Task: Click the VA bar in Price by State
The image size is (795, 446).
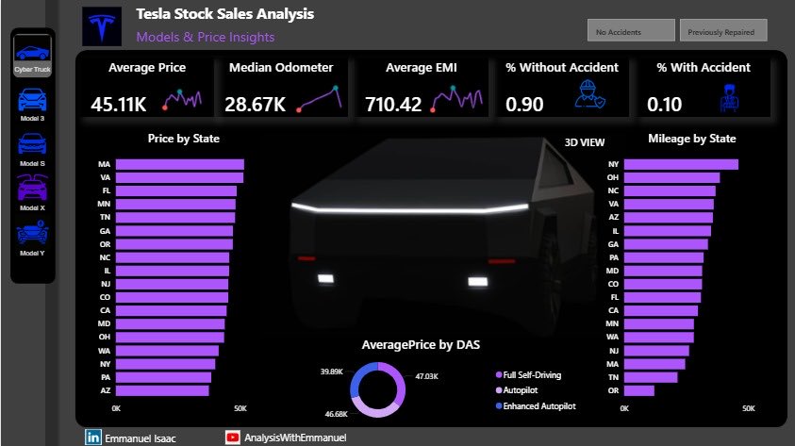Action: point(179,177)
